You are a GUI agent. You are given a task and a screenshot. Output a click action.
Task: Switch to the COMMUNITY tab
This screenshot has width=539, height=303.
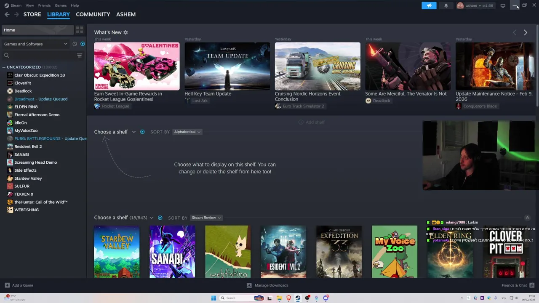(x=93, y=14)
